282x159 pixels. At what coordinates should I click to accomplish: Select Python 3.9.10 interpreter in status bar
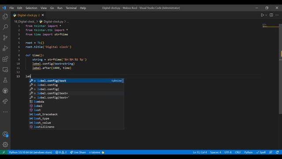tap(30, 152)
